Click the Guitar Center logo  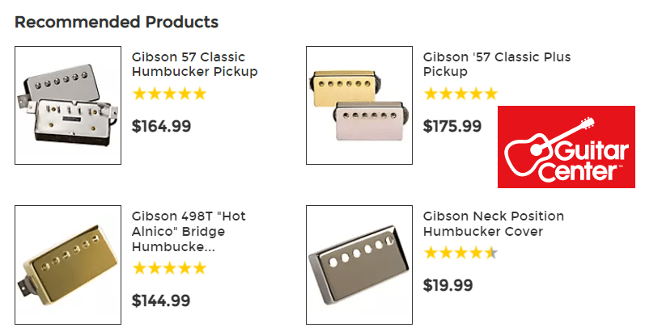click(x=566, y=147)
